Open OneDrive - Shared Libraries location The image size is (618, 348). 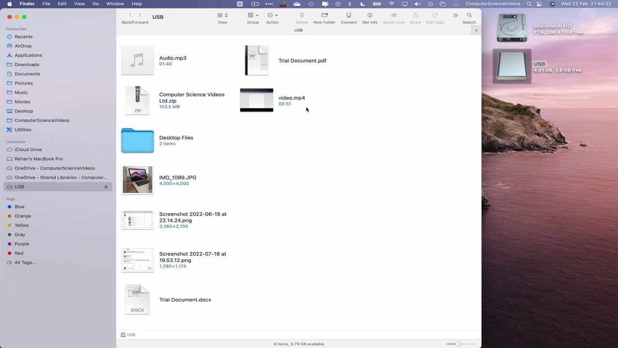click(57, 177)
